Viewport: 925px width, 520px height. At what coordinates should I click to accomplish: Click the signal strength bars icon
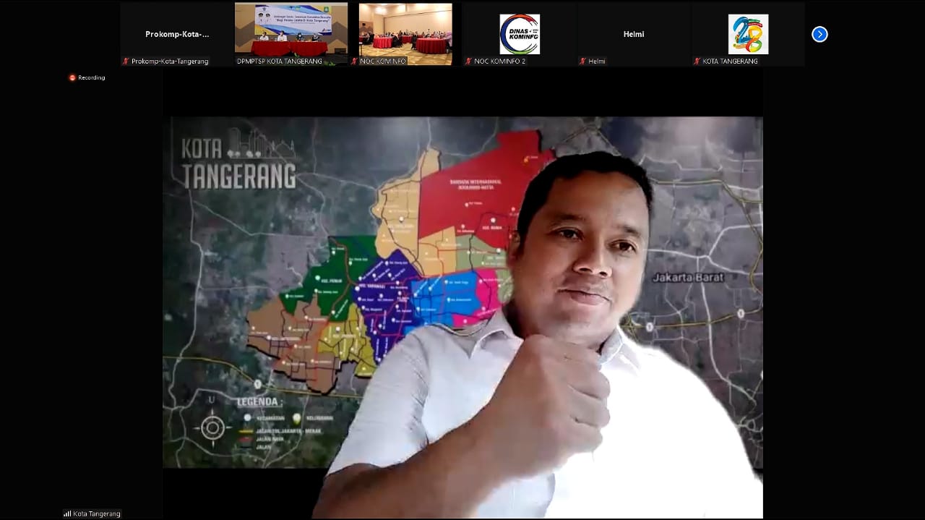67,513
